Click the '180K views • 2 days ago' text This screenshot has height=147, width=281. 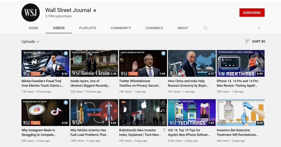point(85,141)
